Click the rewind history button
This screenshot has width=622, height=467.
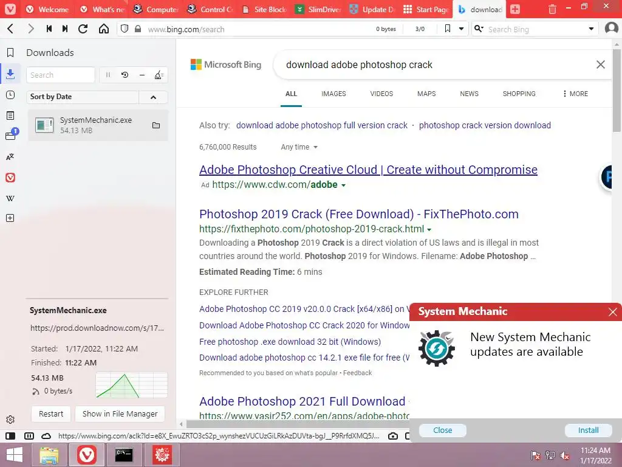pyautogui.click(x=49, y=29)
